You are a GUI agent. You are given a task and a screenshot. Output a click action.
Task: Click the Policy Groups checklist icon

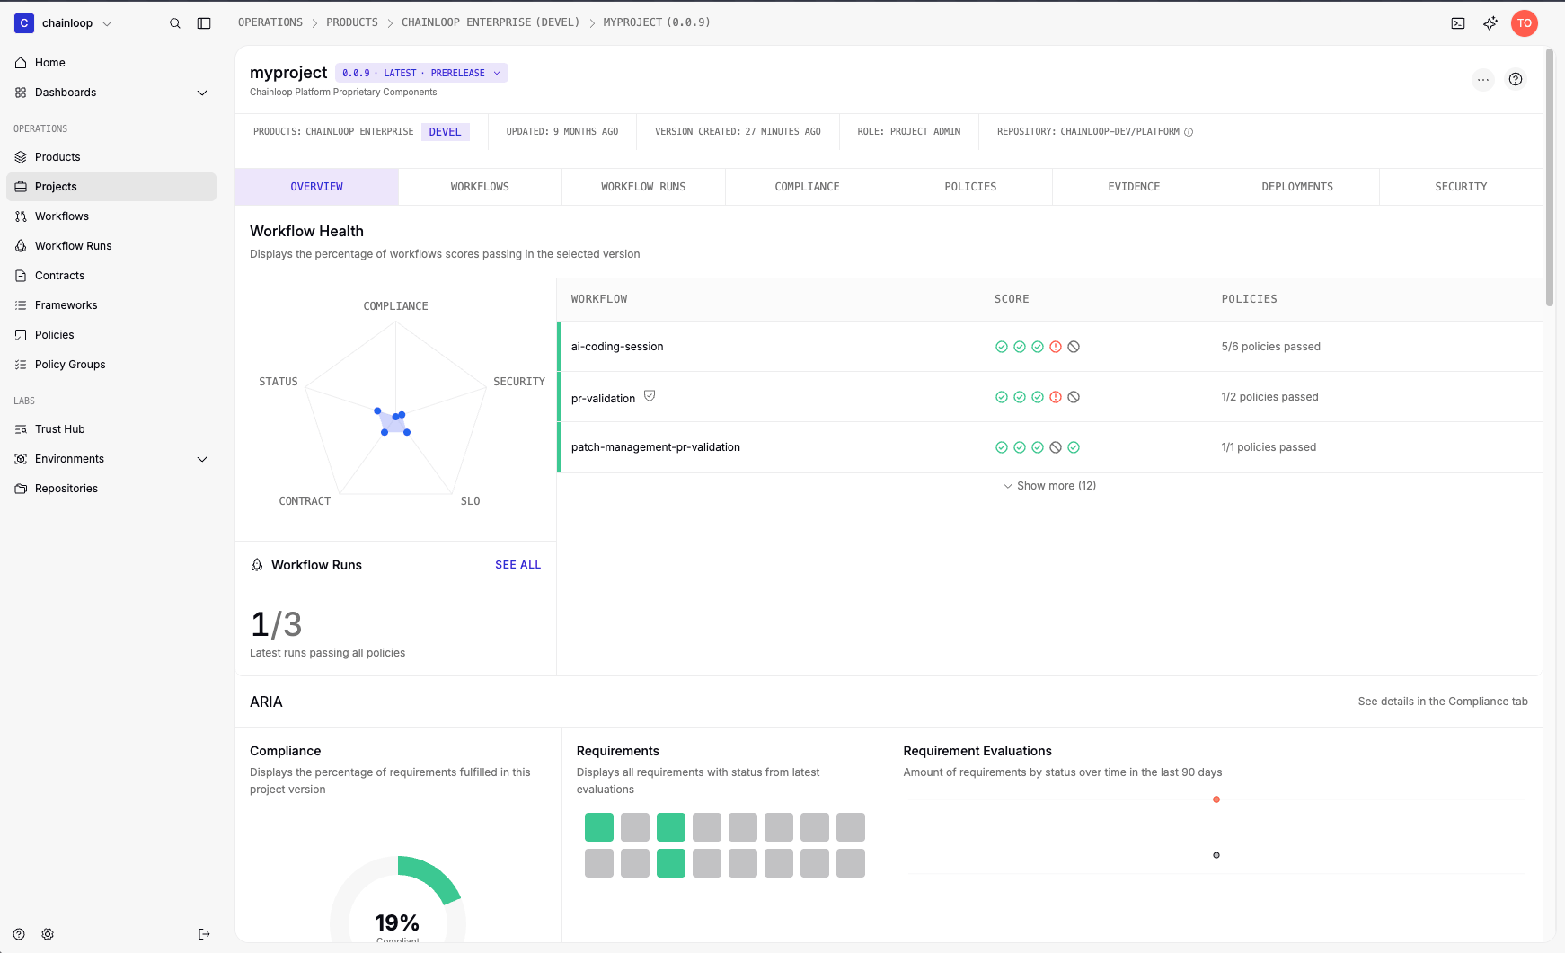(21, 365)
